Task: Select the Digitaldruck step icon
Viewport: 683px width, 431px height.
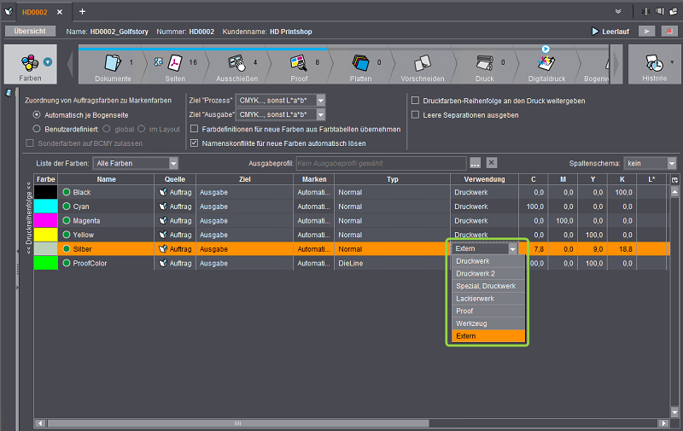Action: coord(546,64)
